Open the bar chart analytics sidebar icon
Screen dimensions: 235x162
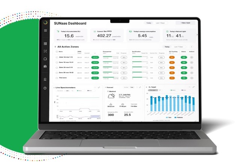45,66
